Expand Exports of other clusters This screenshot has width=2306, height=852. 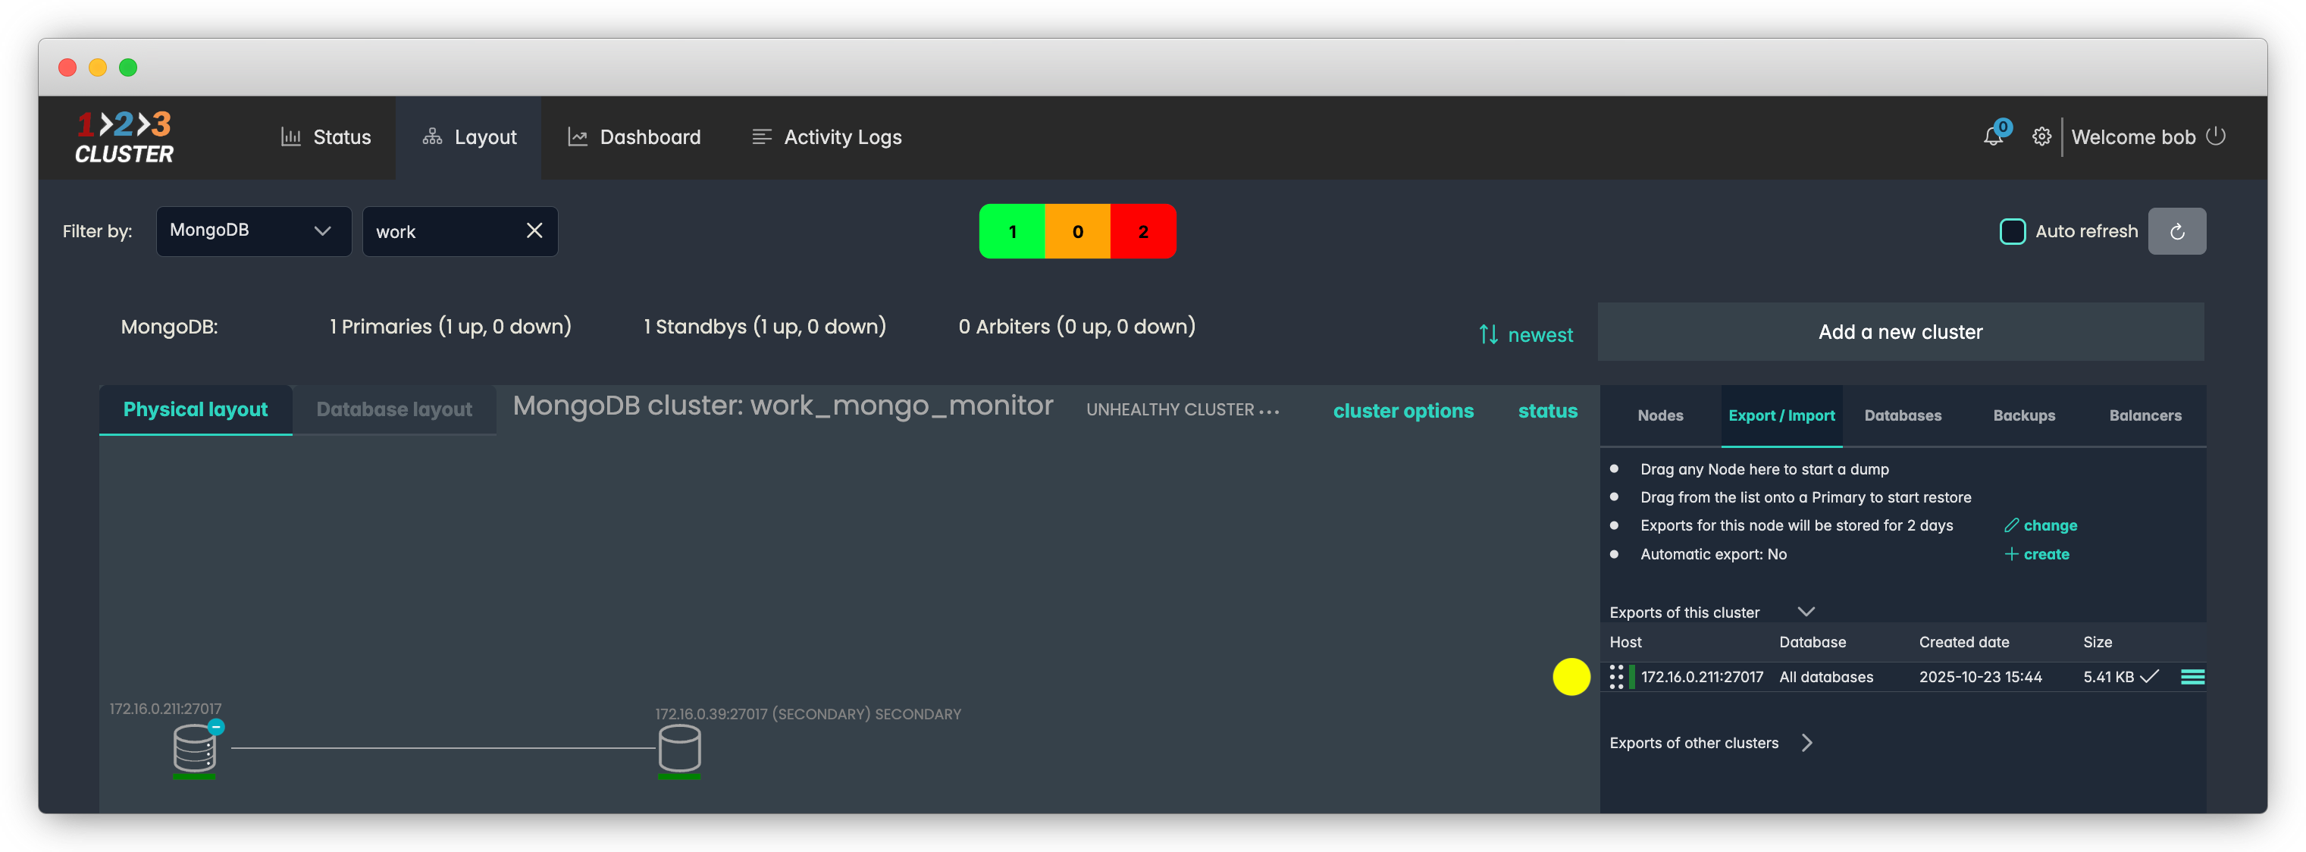click(x=1806, y=743)
